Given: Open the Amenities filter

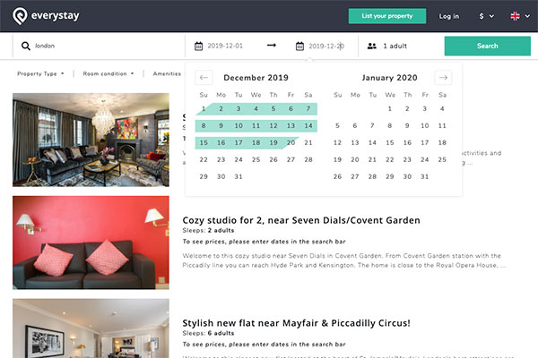Looking at the screenshot, I should 167,73.
